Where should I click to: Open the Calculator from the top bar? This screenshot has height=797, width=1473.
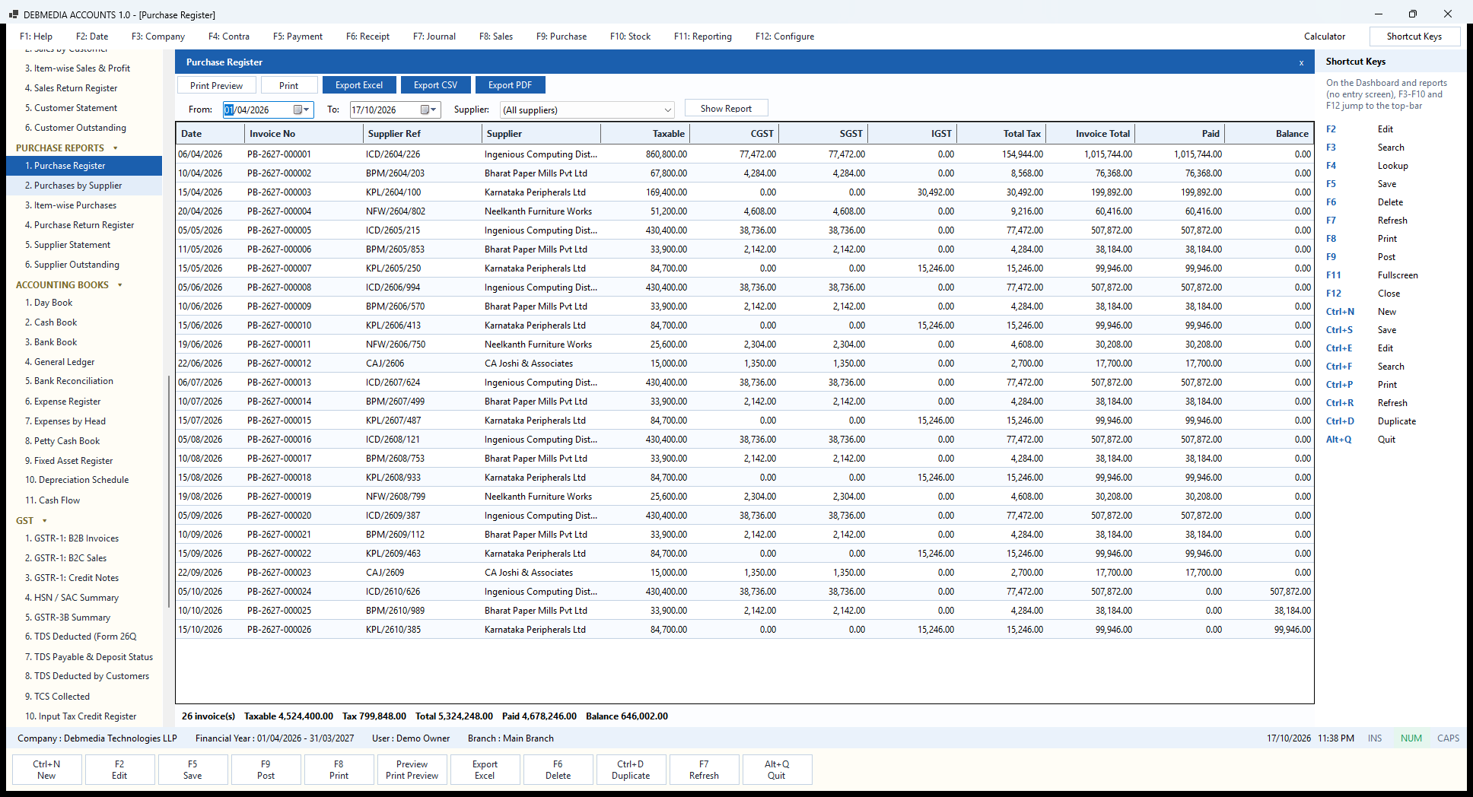(1325, 37)
